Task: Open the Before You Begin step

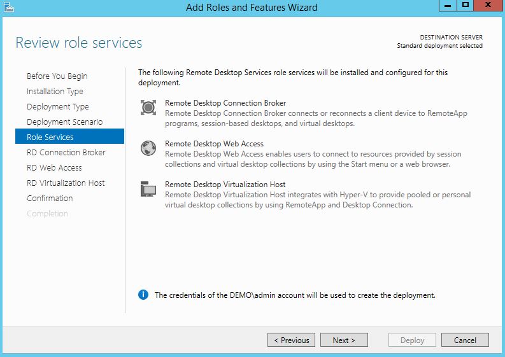Action: click(57, 76)
